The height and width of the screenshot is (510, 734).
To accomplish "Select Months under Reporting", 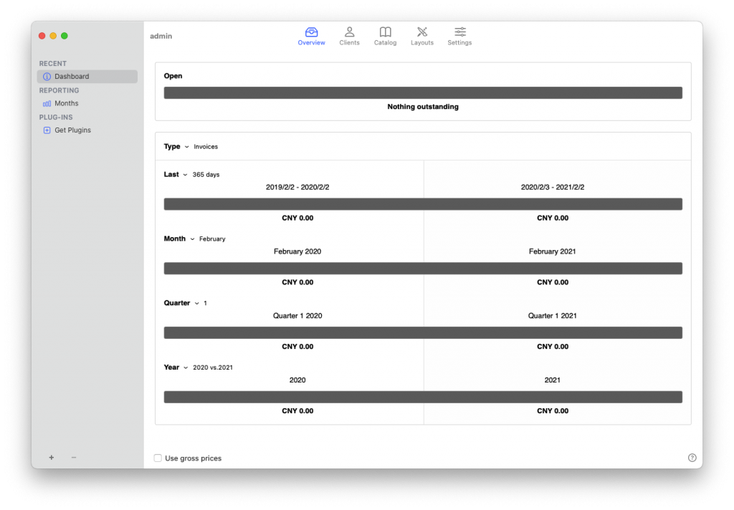I will 87,103.
